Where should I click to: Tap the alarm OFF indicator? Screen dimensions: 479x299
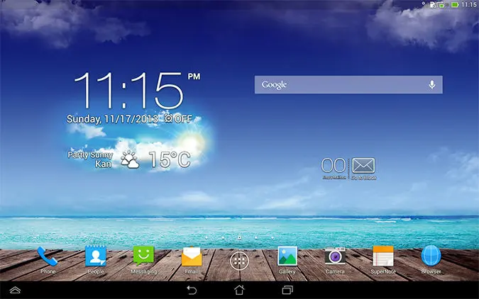178,118
